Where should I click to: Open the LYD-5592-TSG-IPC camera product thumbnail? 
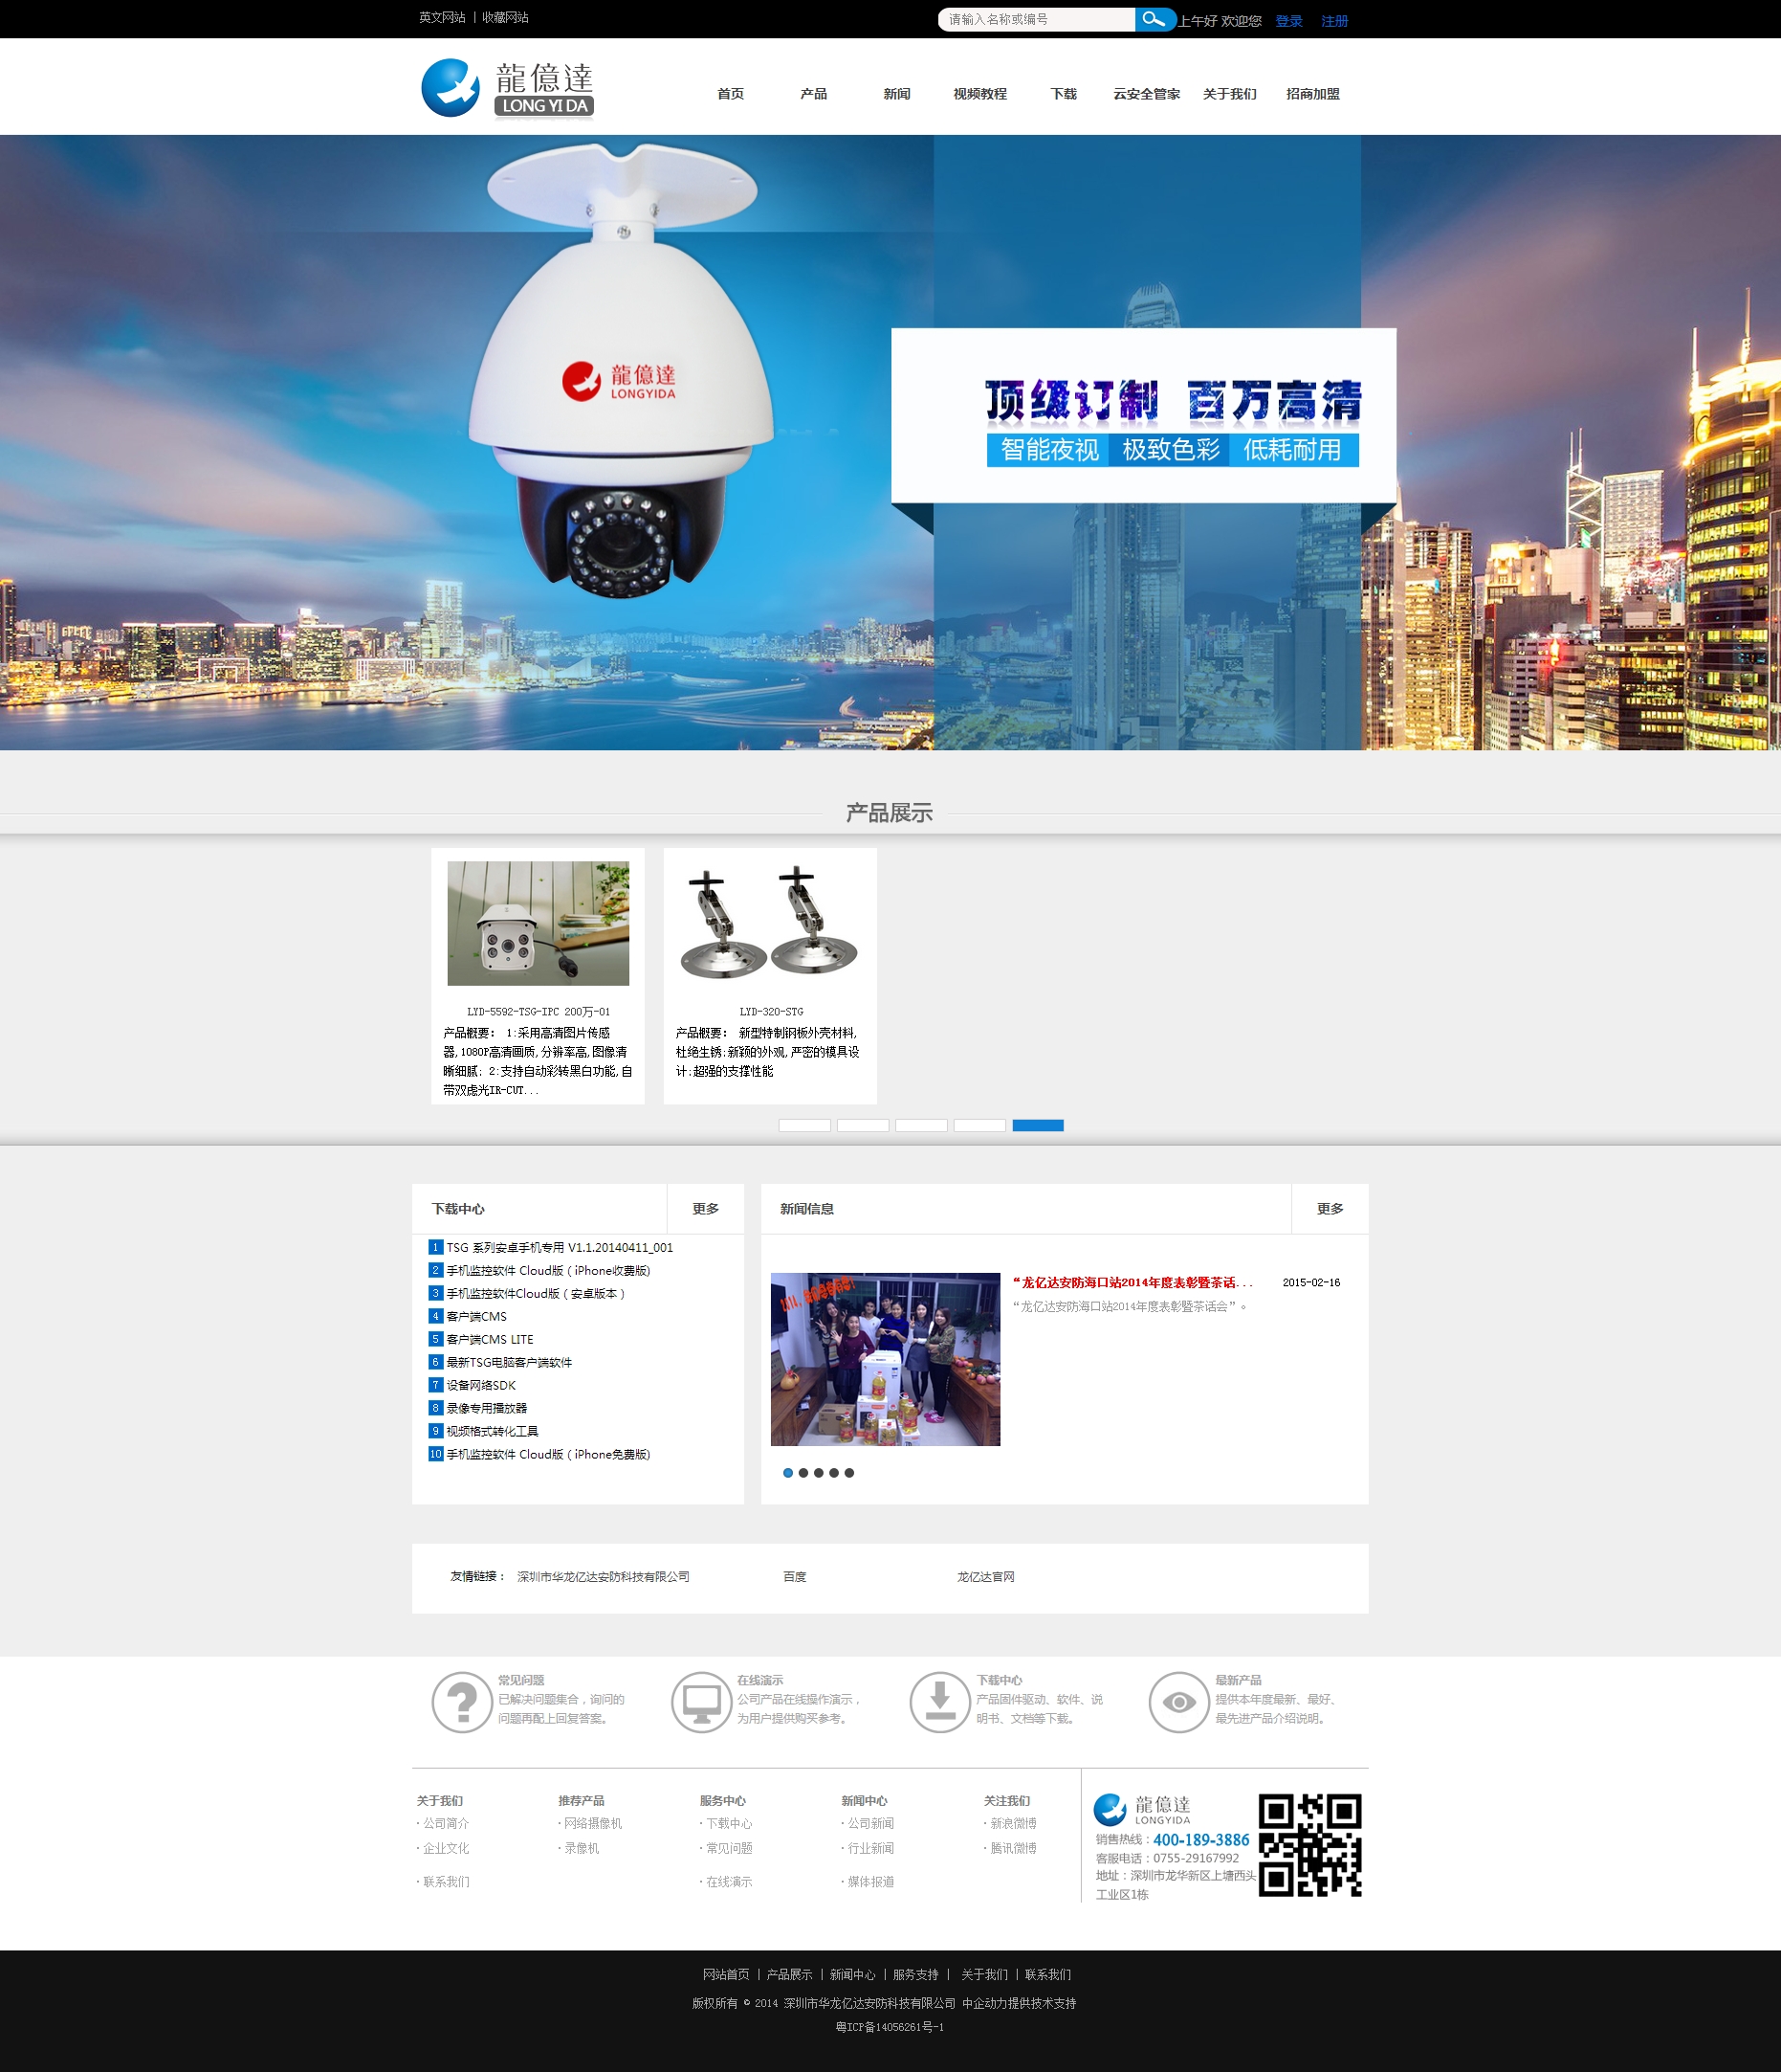539,923
